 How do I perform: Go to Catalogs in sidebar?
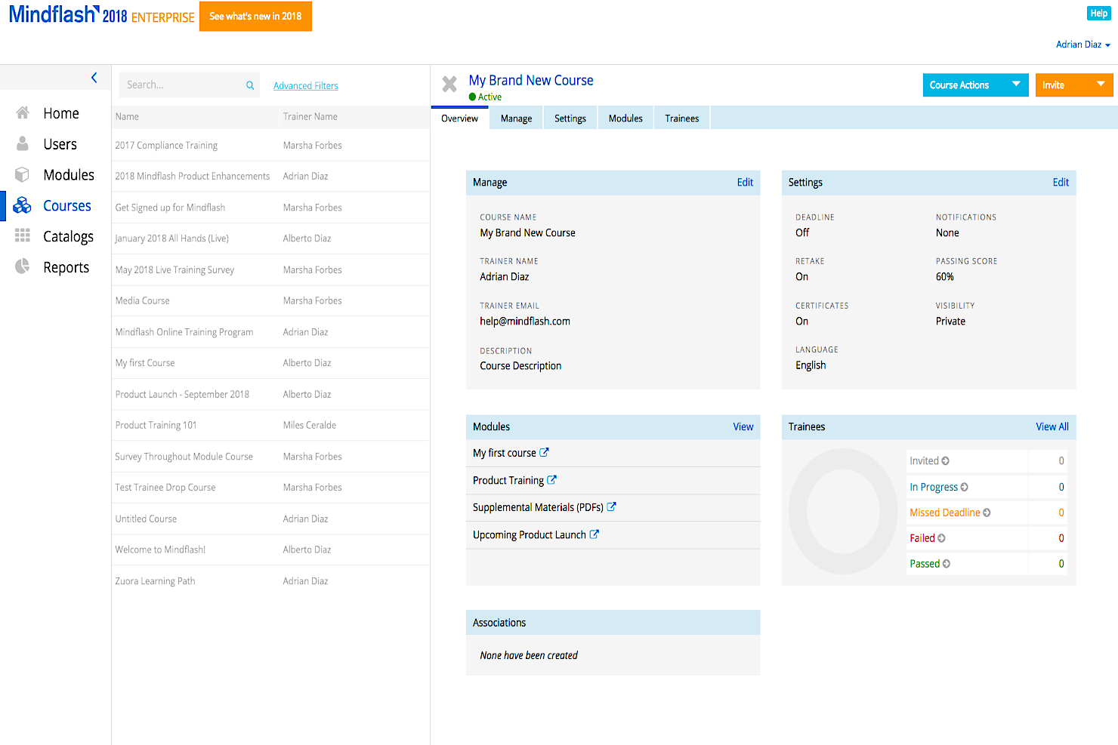[69, 237]
